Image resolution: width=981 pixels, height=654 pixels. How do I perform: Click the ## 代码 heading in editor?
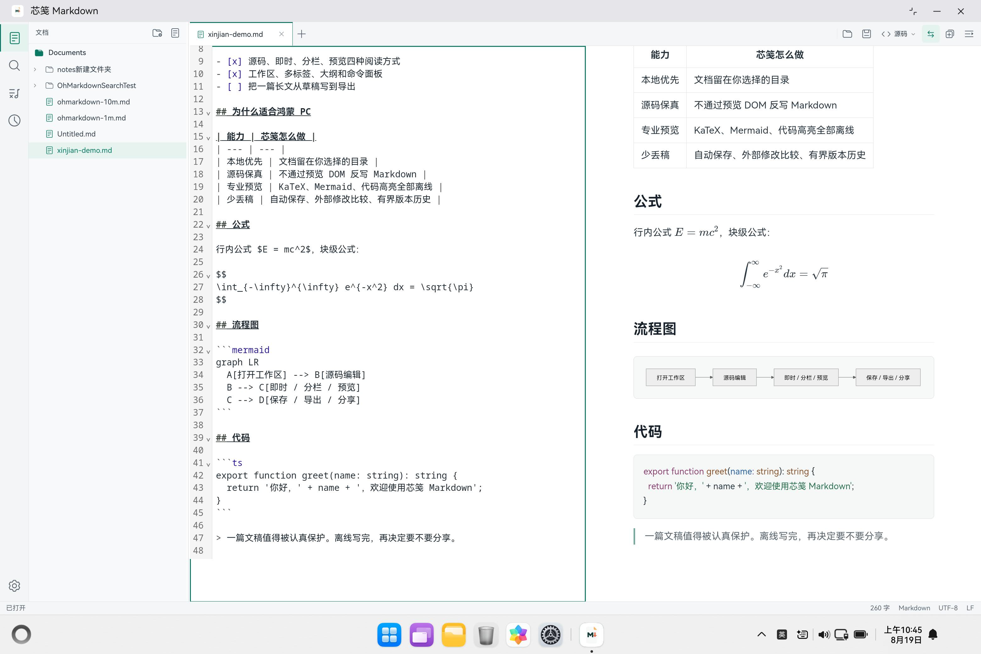233,438
